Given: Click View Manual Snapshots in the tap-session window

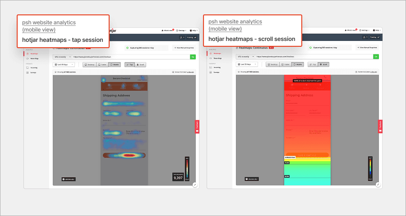Looking at the screenshot, I should (x=184, y=48).
